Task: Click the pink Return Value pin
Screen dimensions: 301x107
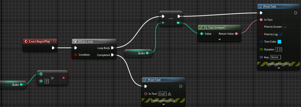Action: (236, 34)
